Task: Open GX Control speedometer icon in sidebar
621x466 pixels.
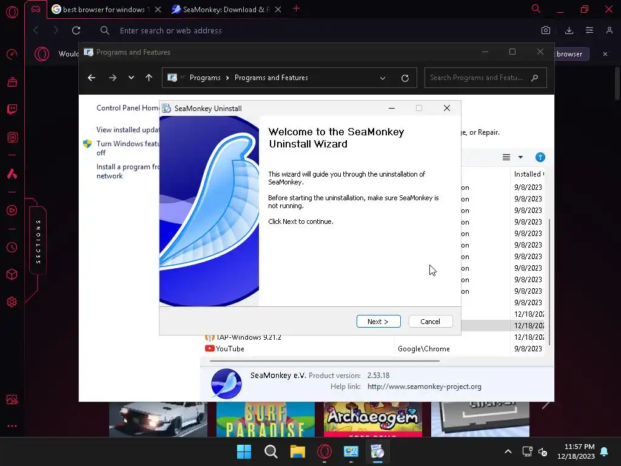Action: 12,54
